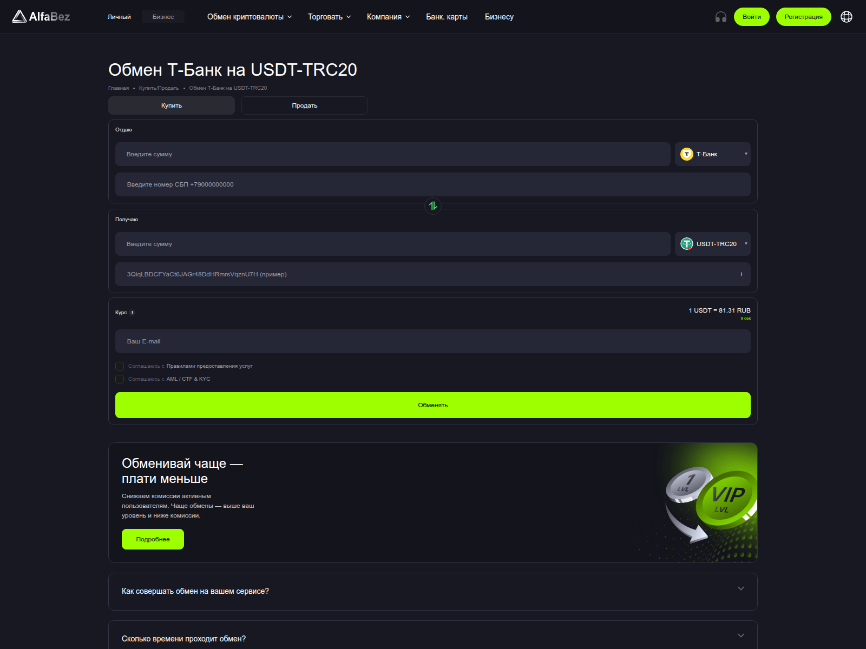Image resolution: width=866 pixels, height=649 pixels.
Task: Switch to Бизнес mode
Action: coord(163,17)
